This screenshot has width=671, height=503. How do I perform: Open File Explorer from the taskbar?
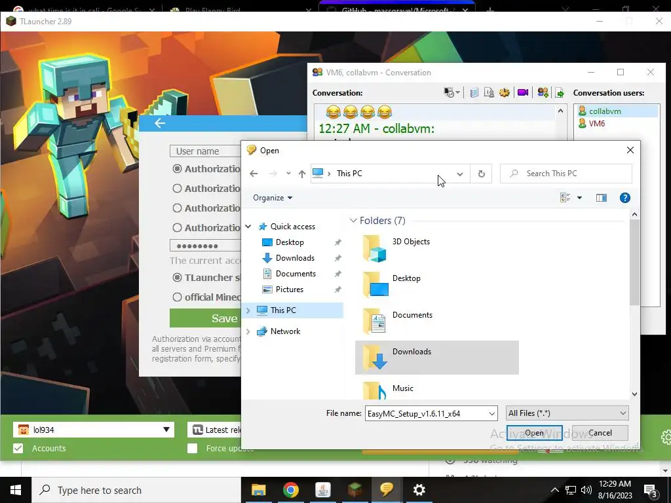point(258,490)
